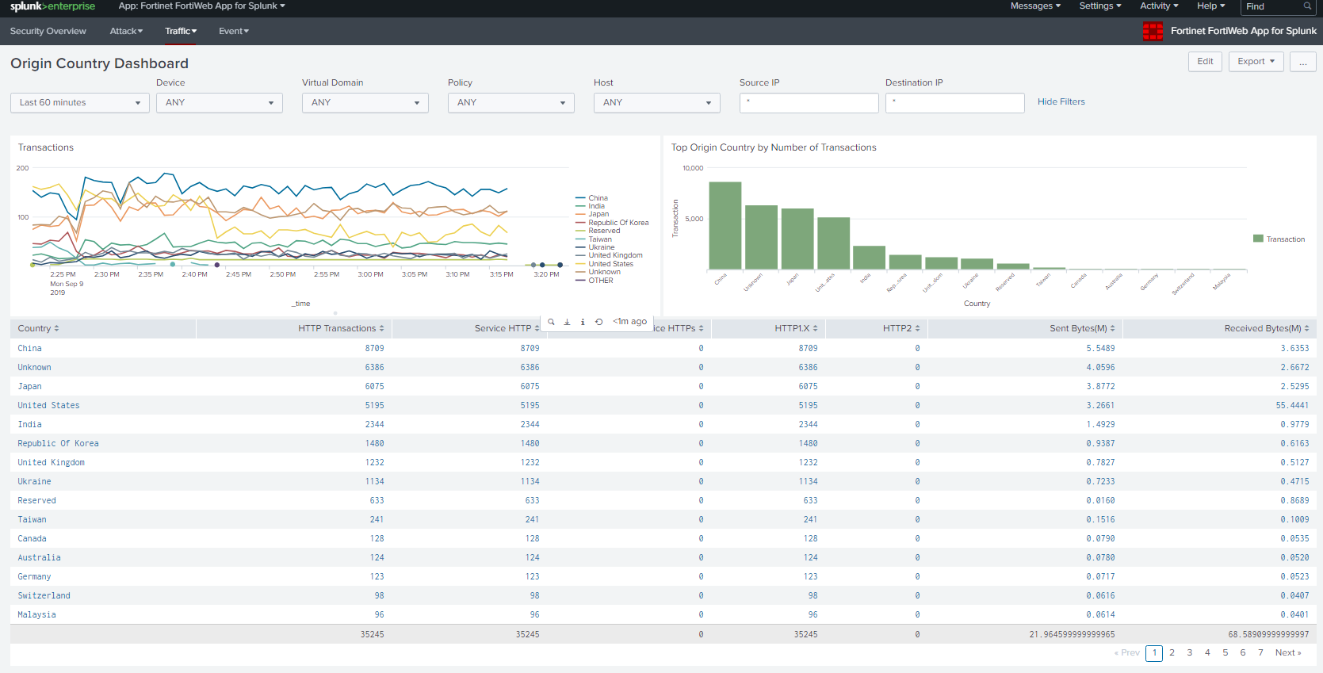Click the Fortinet red logo icon
Screen dimensions: 1323x673
pyautogui.click(x=1153, y=31)
